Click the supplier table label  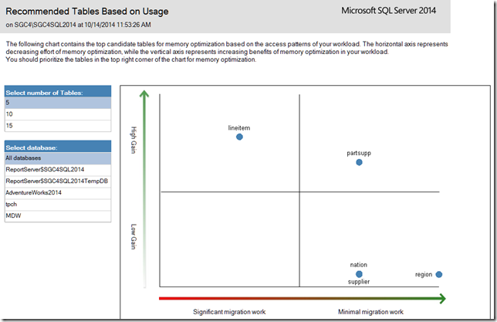coord(359,283)
